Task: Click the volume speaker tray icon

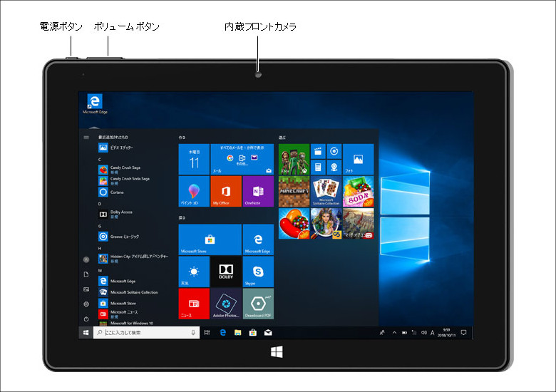Action: pos(423,332)
